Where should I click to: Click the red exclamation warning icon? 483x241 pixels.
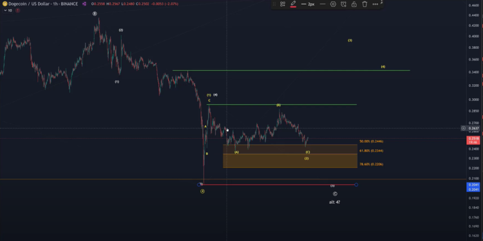coord(17,10)
